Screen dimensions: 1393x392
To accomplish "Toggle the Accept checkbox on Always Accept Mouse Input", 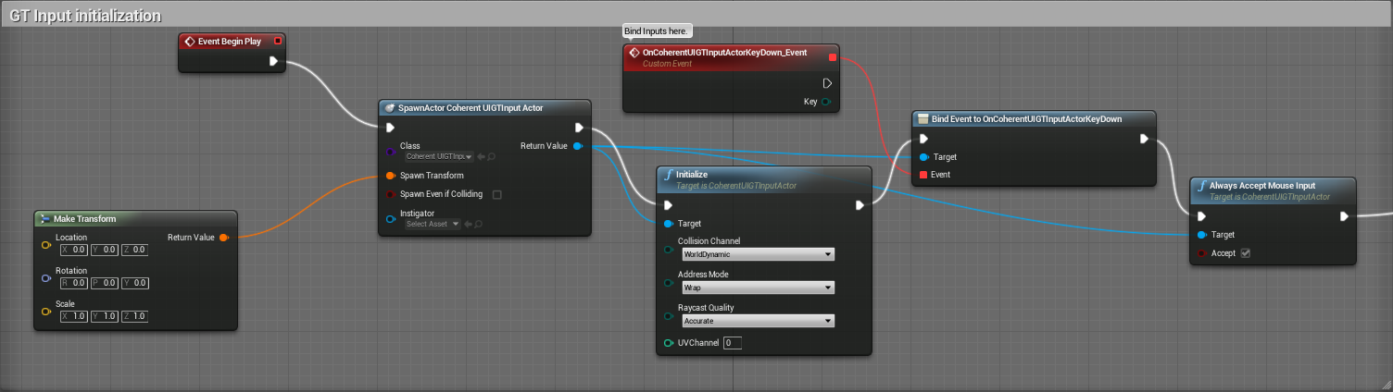I will (1246, 253).
